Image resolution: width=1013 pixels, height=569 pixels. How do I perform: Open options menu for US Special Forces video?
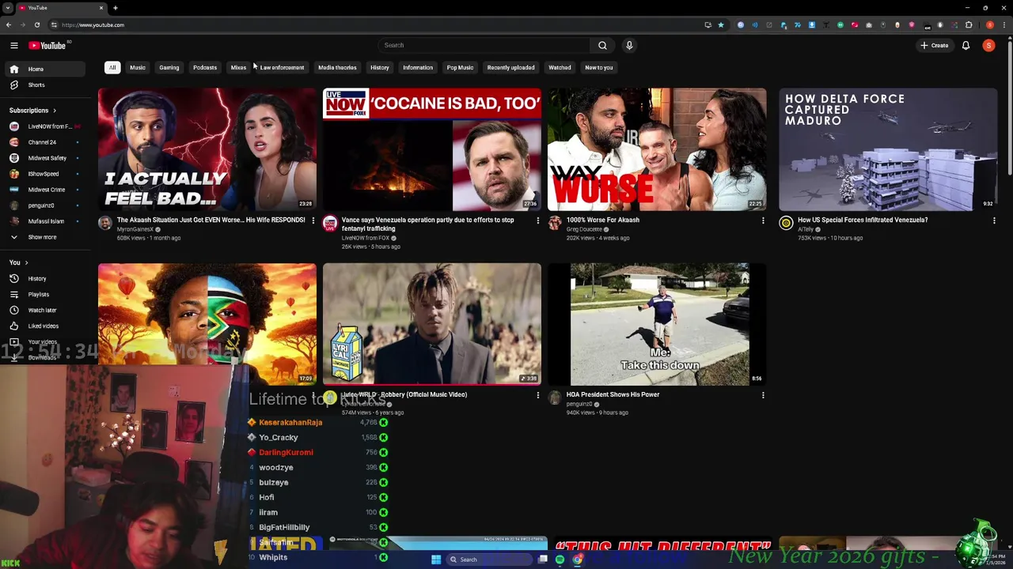994,220
